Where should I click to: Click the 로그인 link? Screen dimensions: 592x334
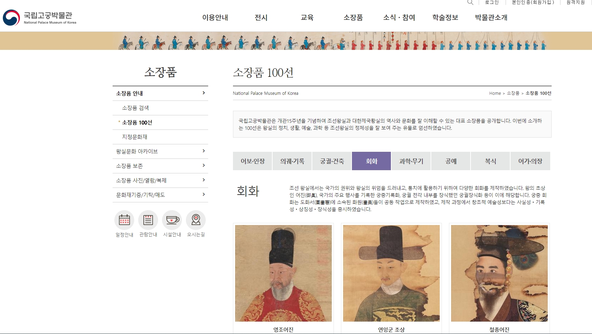click(492, 2)
